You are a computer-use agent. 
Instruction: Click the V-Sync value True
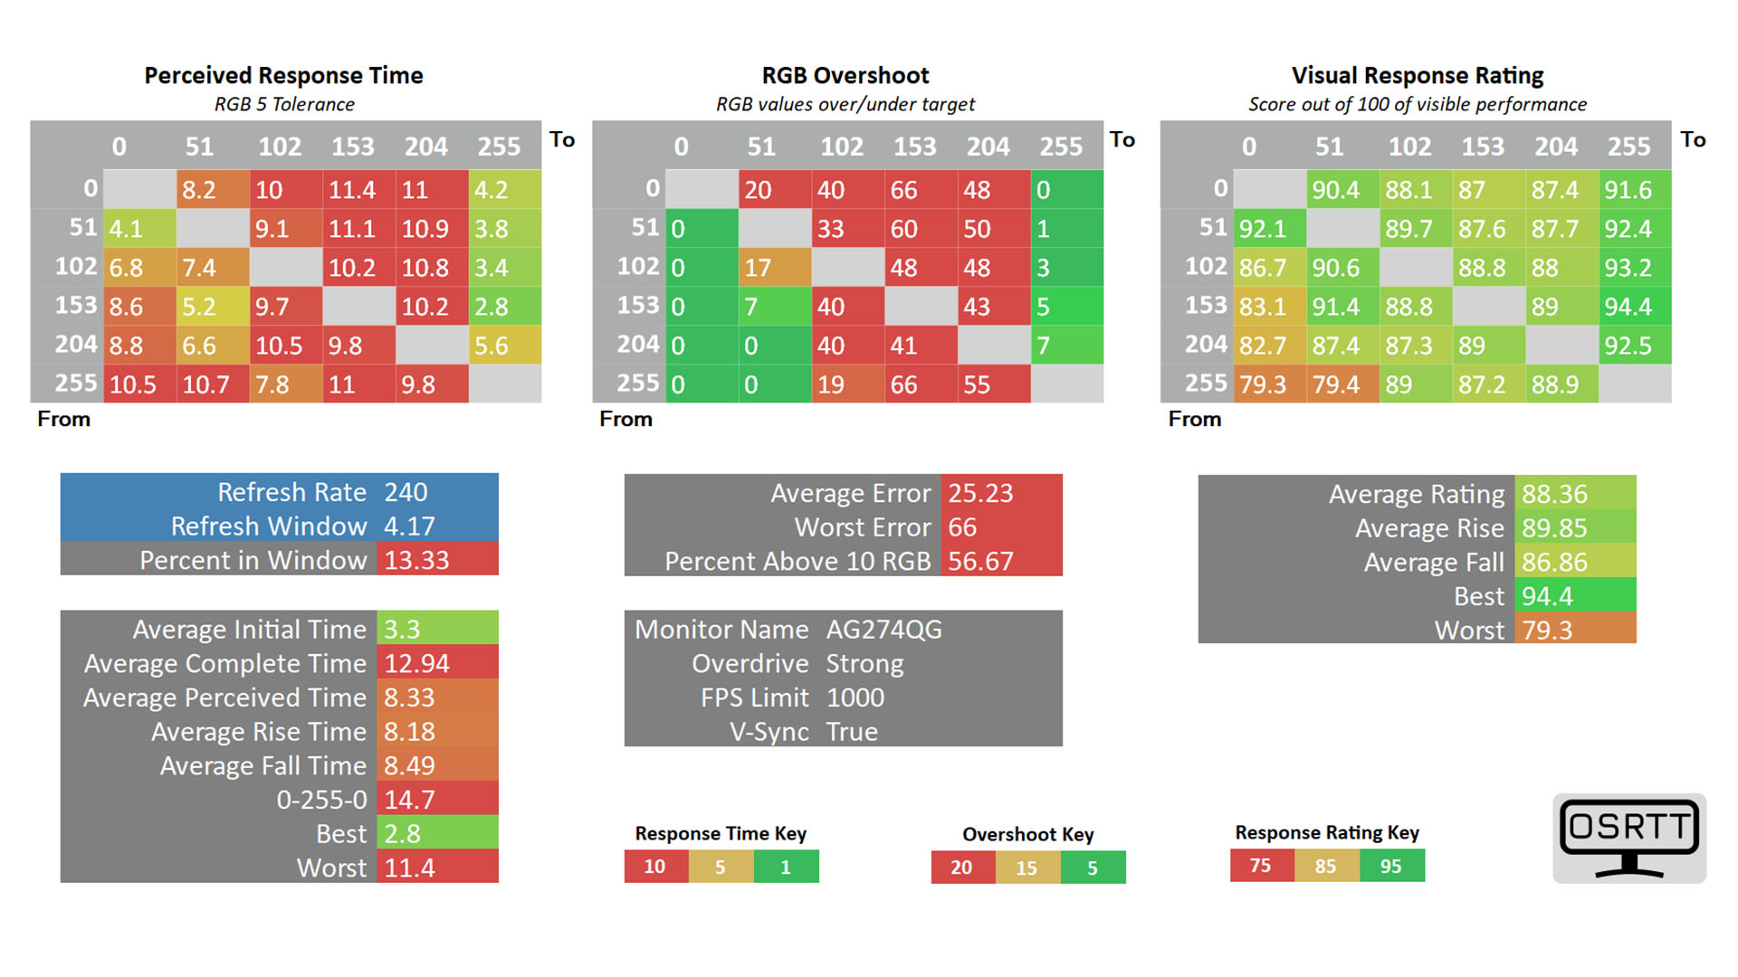[x=852, y=732]
